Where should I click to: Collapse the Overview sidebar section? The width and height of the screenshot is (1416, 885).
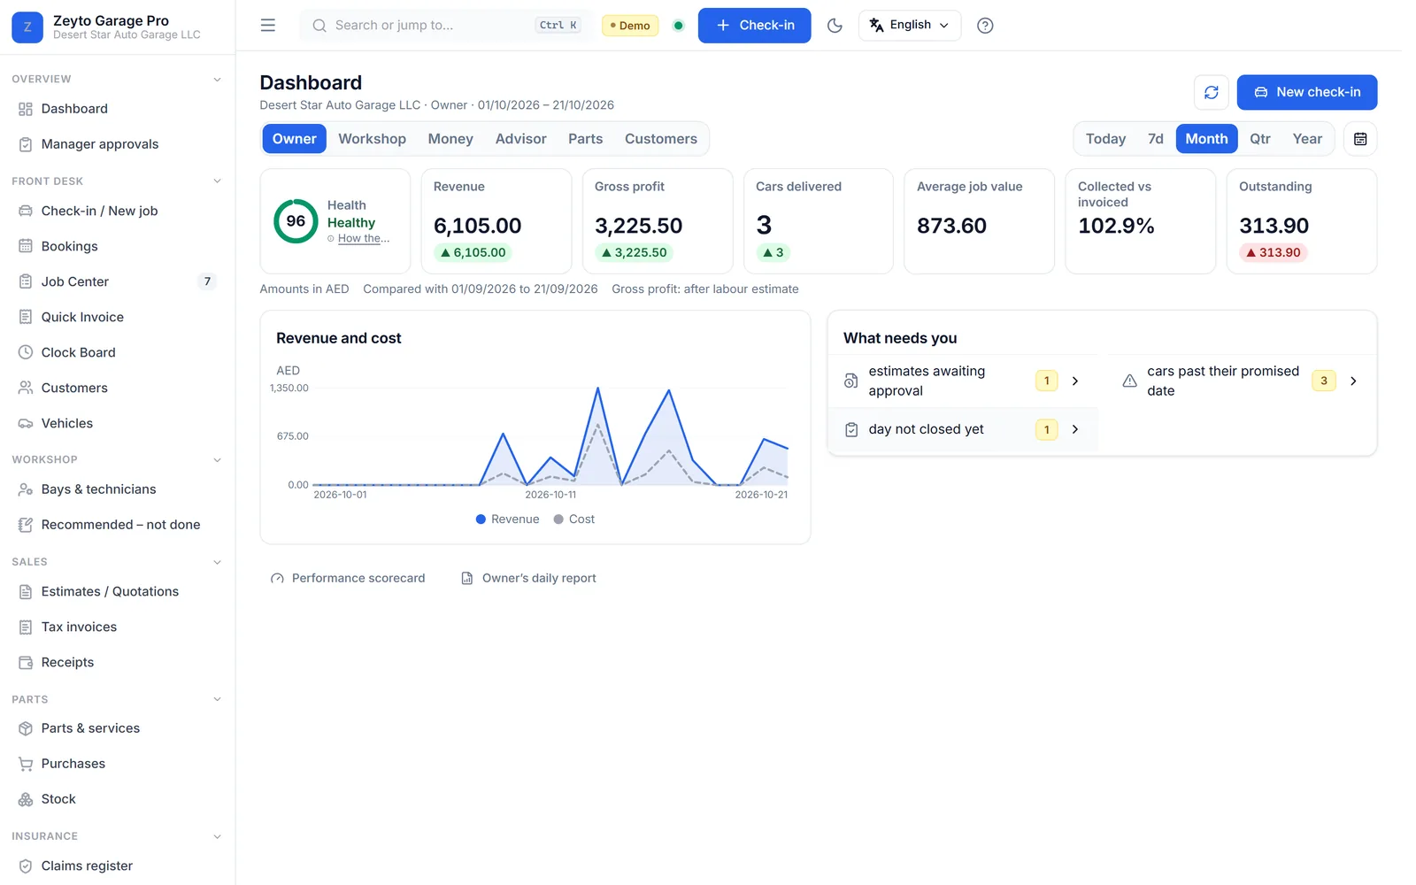[x=217, y=80]
